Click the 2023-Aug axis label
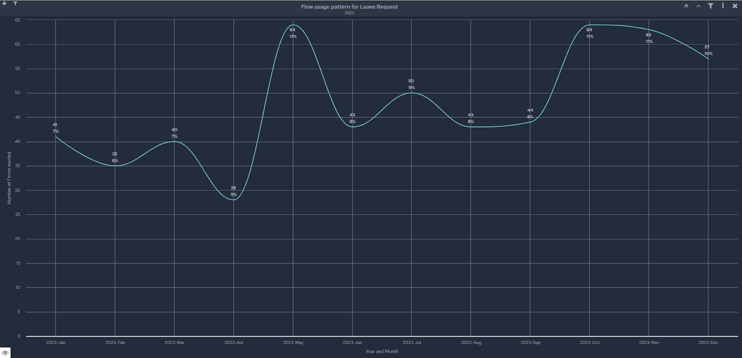This screenshot has width=742, height=358. (471, 343)
